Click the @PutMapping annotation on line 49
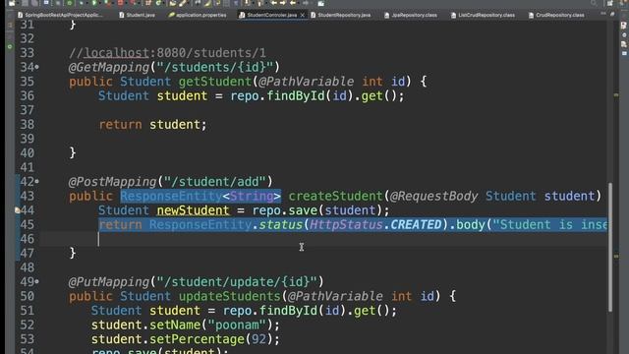 109,282
